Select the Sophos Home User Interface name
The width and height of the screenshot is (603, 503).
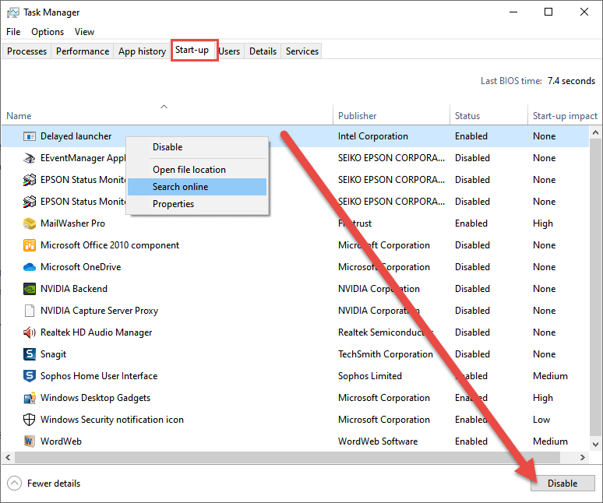coord(99,376)
